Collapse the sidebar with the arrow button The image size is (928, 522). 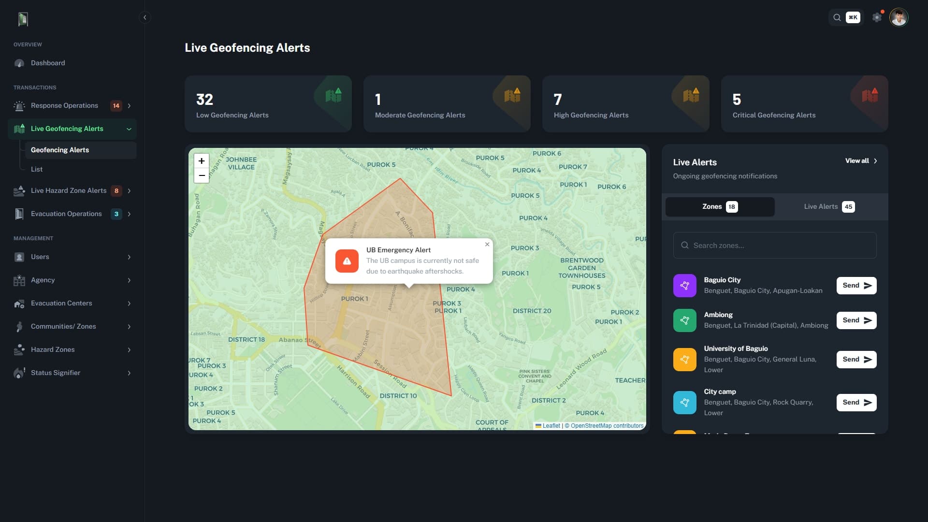tap(145, 17)
